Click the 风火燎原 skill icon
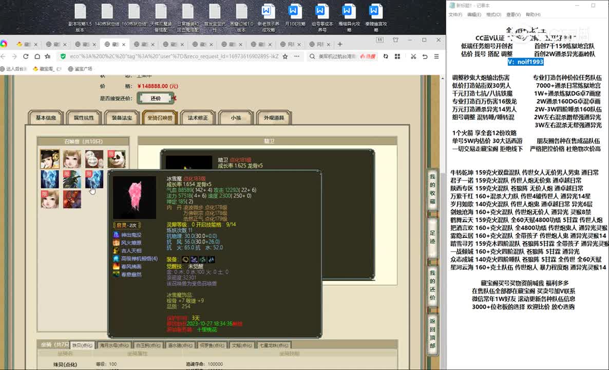The height and width of the screenshot is (370, 609). point(116,243)
